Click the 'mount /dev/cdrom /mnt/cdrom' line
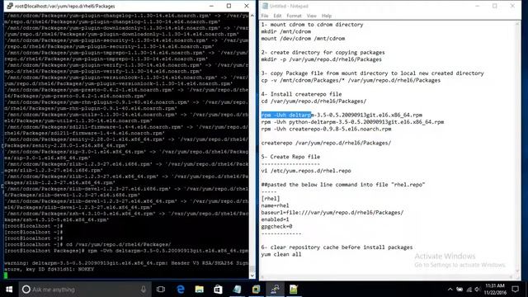This screenshot has width=528, height=297. pos(303,39)
